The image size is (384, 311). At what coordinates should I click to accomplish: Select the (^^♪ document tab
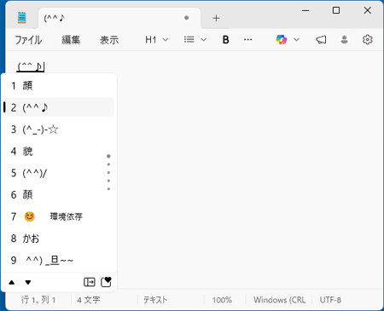119,18
